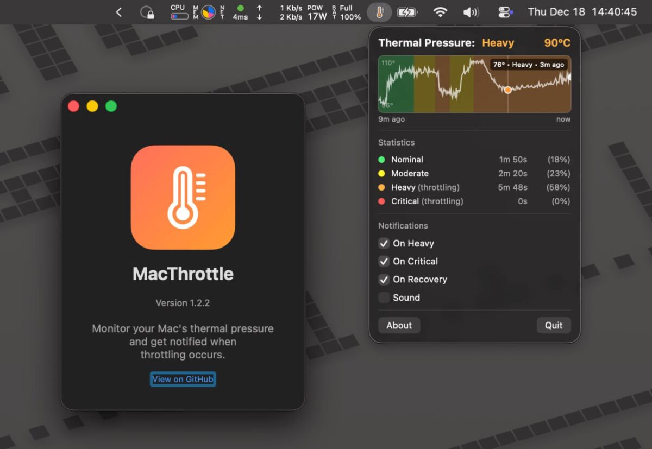Open the MacThrottle thermometer menu bar icon

tap(379, 11)
